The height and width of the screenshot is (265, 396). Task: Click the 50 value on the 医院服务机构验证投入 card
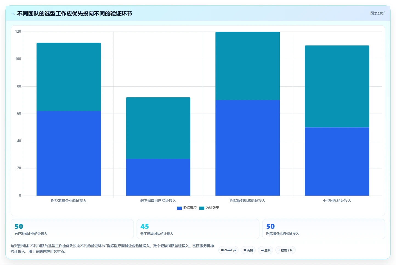pyautogui.click(x=270, y=226)
